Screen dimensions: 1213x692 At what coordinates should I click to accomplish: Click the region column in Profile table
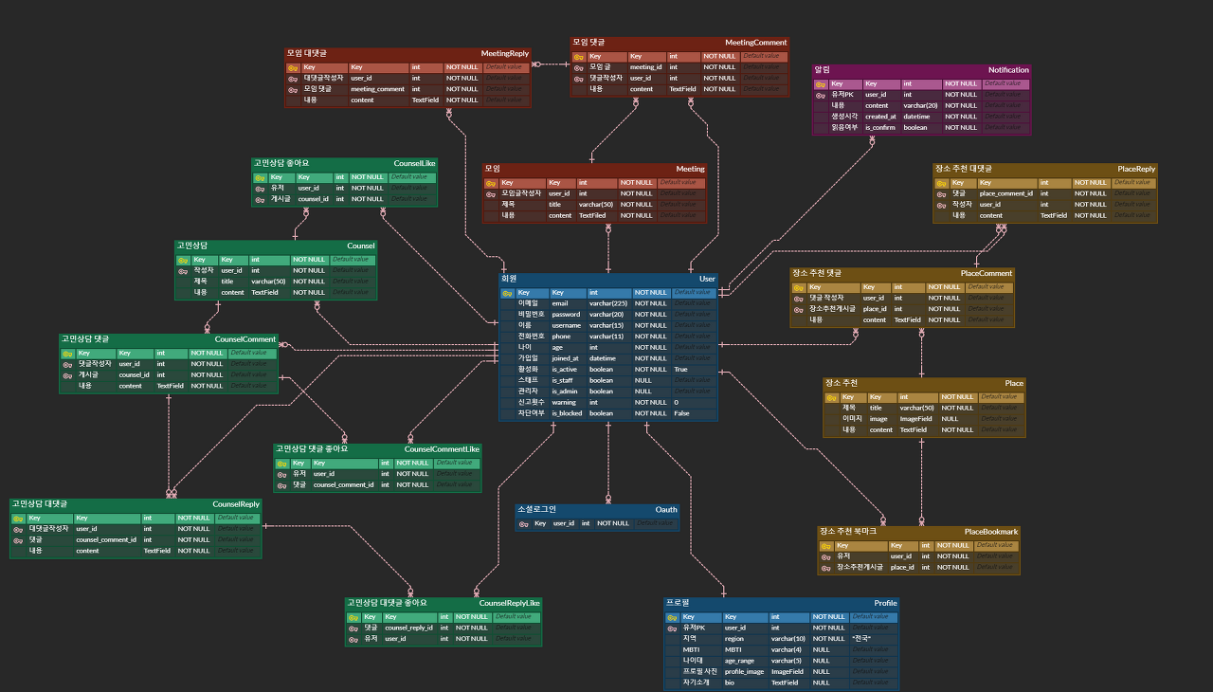coord(734,639)
